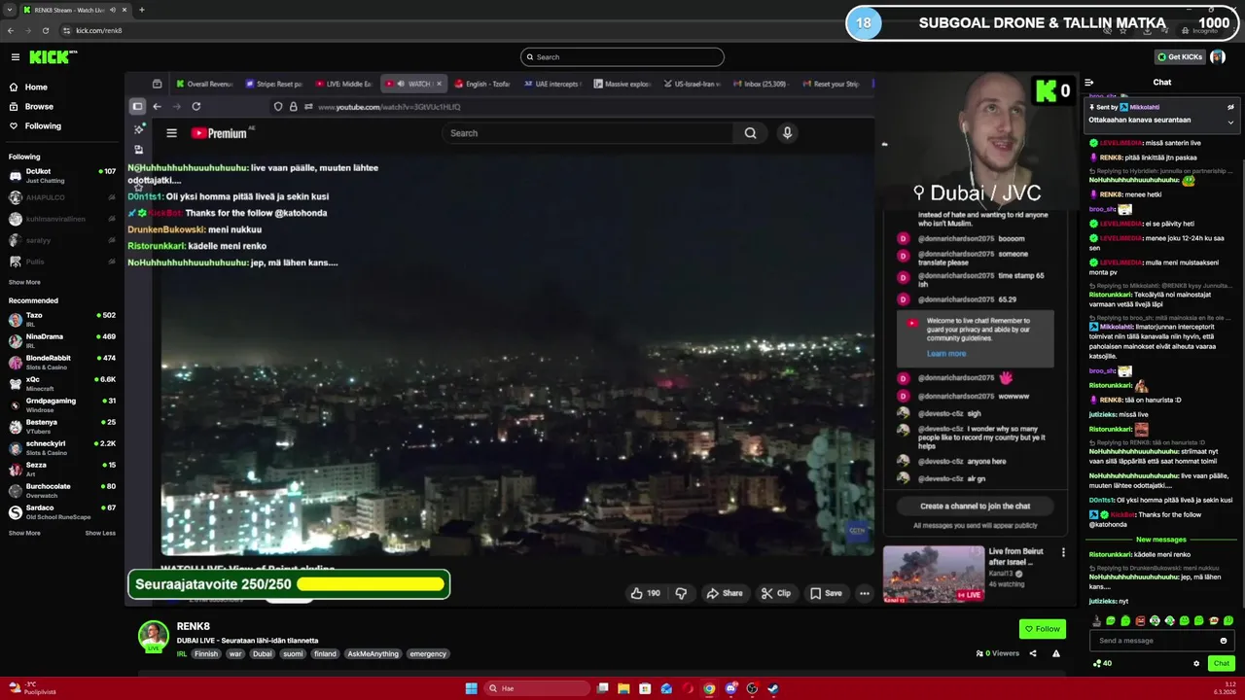The width and height of the screenshot is (1245, 700).
Task: Open YouTube guide hamburger menu
Action: [x=171, y=133]
